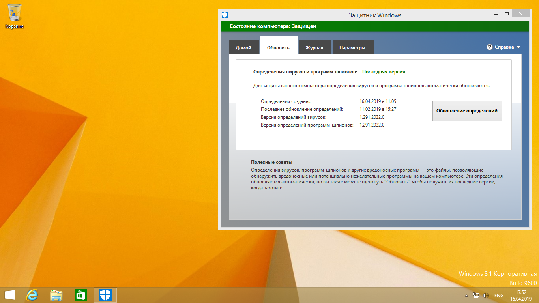Select the Обновить tab

point(279,45)
